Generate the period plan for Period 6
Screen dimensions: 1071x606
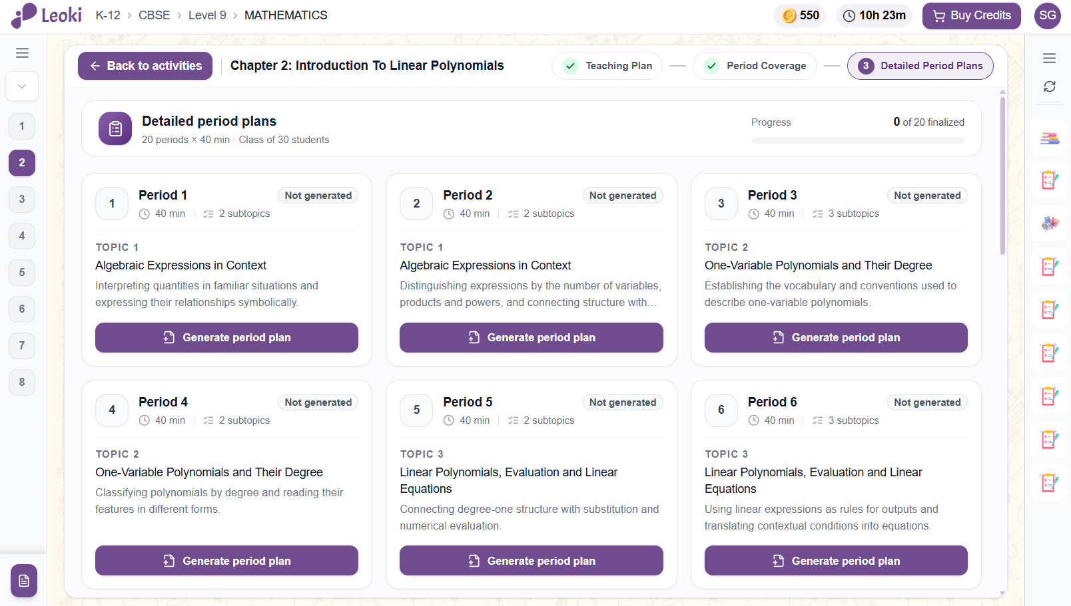(x=836, y=561)
